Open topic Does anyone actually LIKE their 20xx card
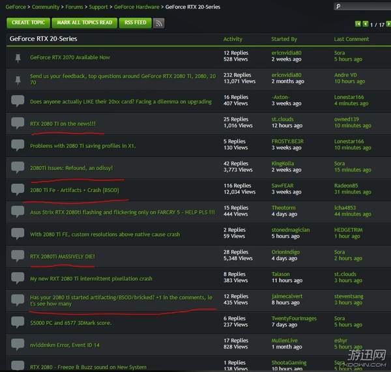Viewport: 391px width, 372px height. coord(121,102)
